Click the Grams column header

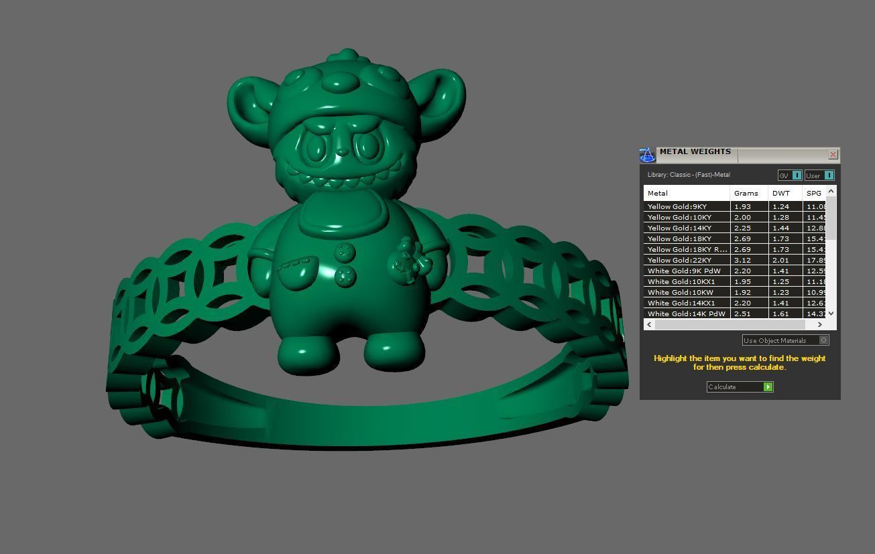click(749, 193)
